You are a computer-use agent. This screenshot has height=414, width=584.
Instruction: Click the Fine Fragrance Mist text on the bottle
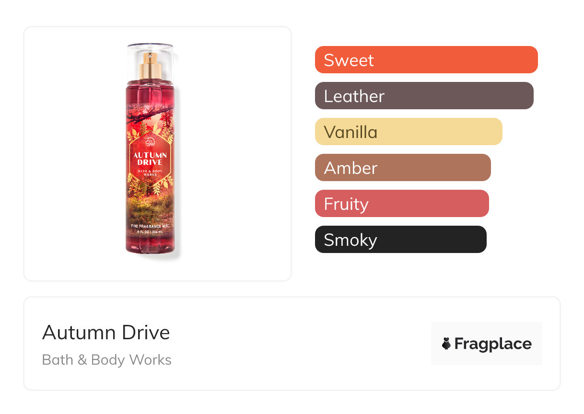[150, 225]
